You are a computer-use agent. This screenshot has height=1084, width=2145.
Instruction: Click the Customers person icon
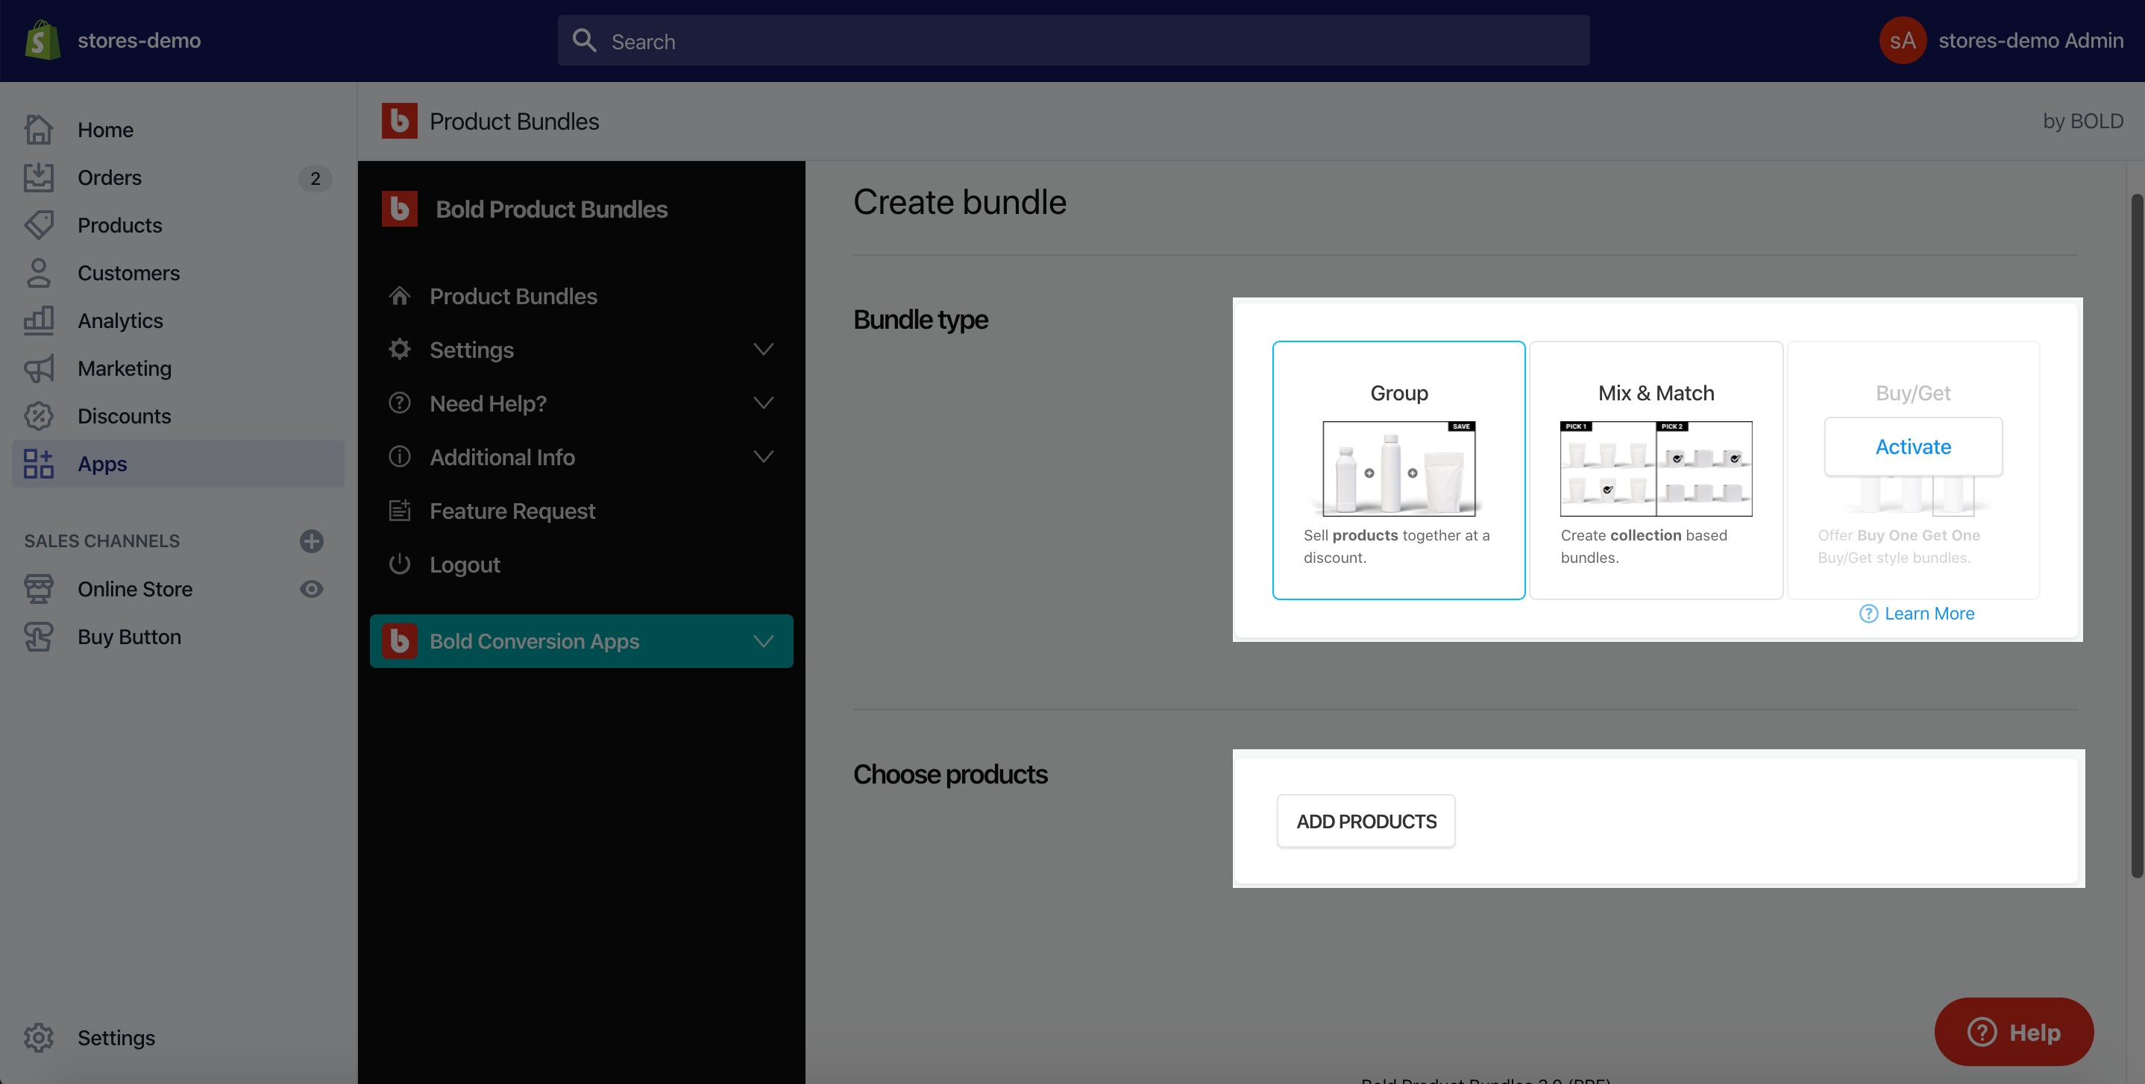(38, 272)
